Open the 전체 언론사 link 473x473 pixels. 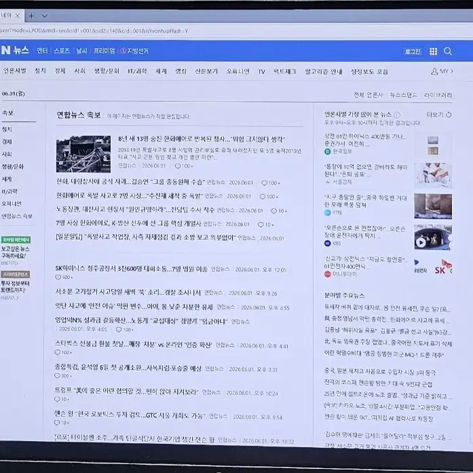click(368, 95)
